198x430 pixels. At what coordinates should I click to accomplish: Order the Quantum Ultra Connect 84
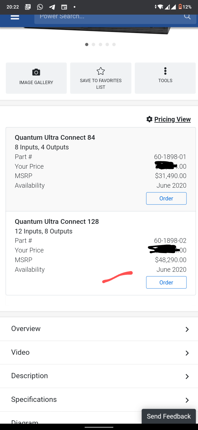point(166,198)
